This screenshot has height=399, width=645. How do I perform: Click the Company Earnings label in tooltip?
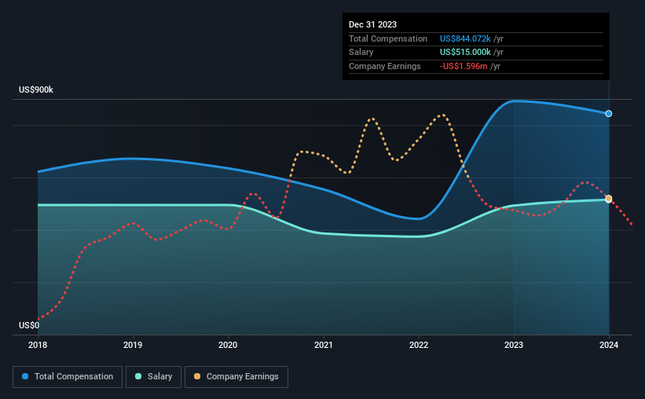[385, 66]
